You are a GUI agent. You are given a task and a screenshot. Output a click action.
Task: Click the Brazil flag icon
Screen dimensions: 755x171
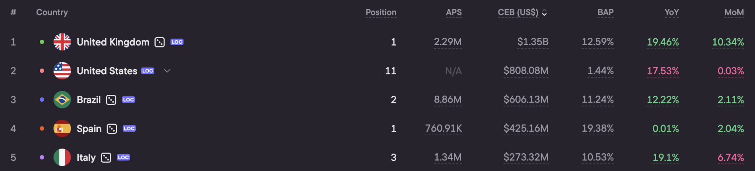(62, 100)
